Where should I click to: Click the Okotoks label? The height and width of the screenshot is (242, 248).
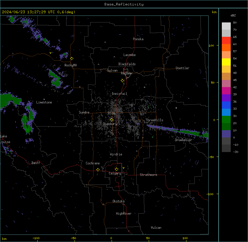(x=119, y=201)
